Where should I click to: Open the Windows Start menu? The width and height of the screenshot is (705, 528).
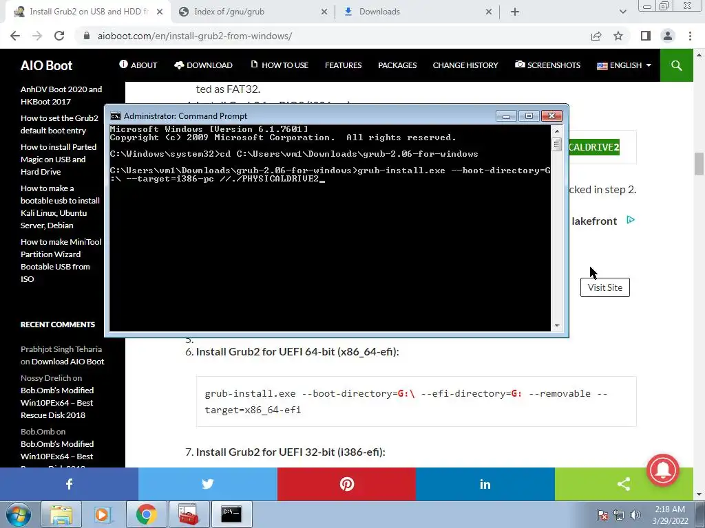click(19, 514)
